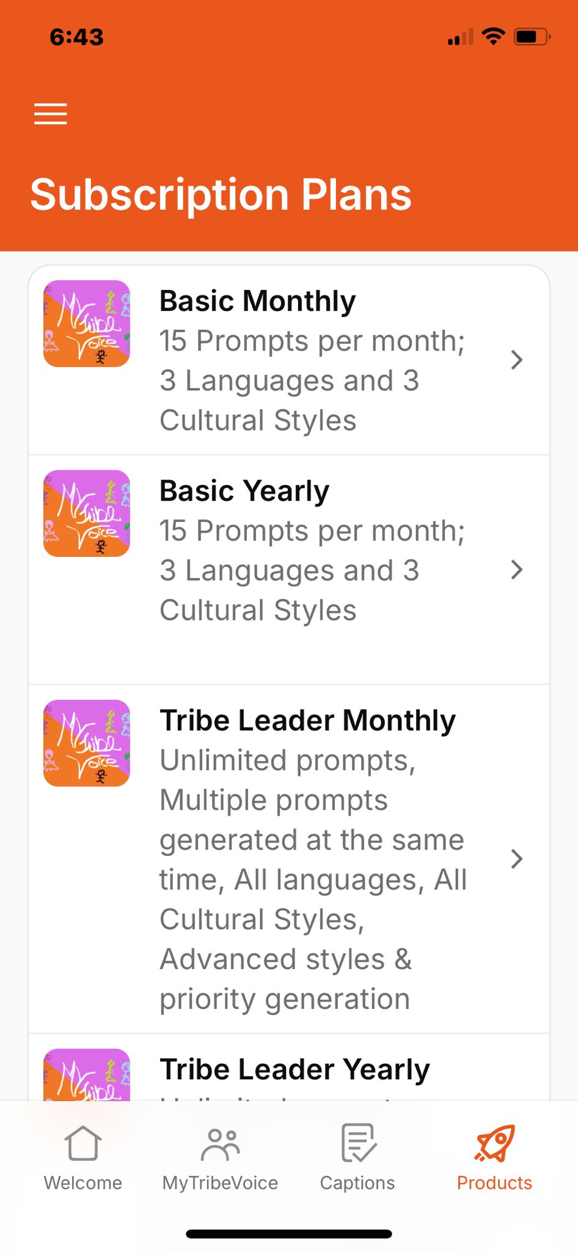Switch to the Captions tab
Screen dimensions: 578x1253
coord(357,1159)
